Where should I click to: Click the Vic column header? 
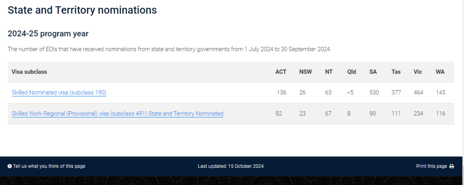pos(418,72)
